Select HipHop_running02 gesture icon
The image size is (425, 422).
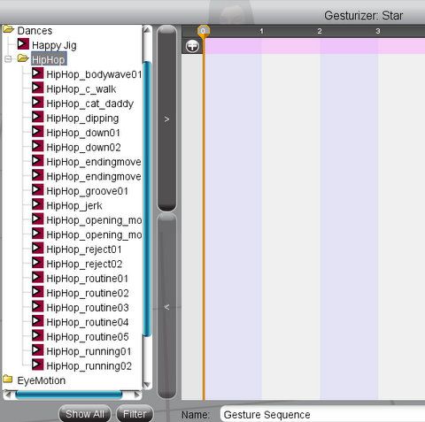(x=37, y=364)
